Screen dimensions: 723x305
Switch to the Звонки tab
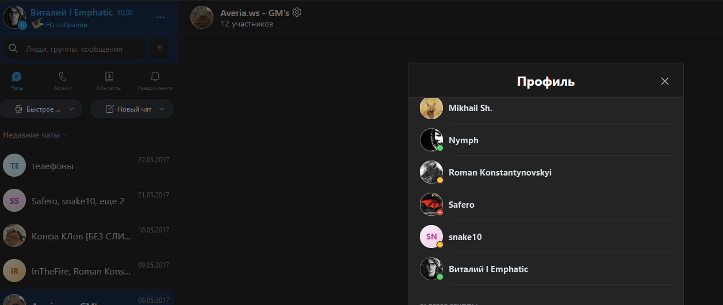(63, 81)
